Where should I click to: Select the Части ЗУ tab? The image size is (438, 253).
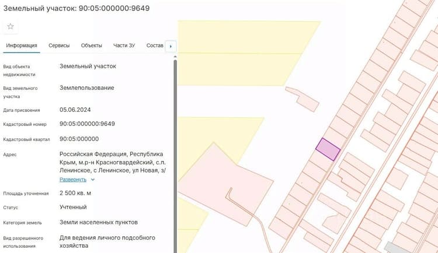point(124,45)
